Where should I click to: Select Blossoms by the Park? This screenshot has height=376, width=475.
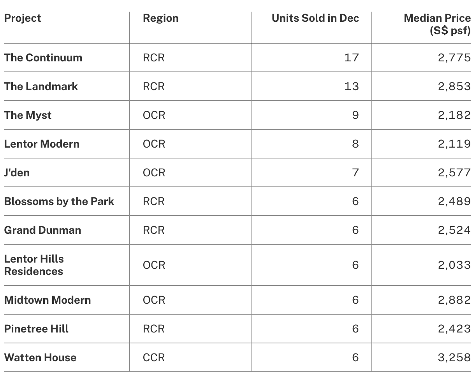click(59, 201)
